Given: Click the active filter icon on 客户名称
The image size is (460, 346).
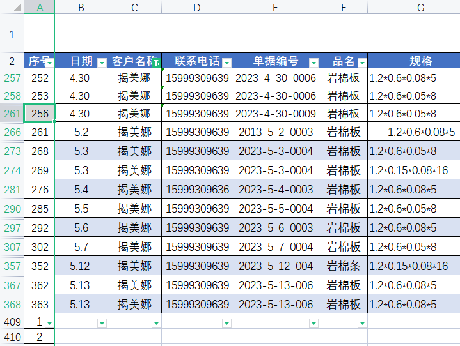Looking at the screenshot, I should pyautogui.click(x=155, y=63).
